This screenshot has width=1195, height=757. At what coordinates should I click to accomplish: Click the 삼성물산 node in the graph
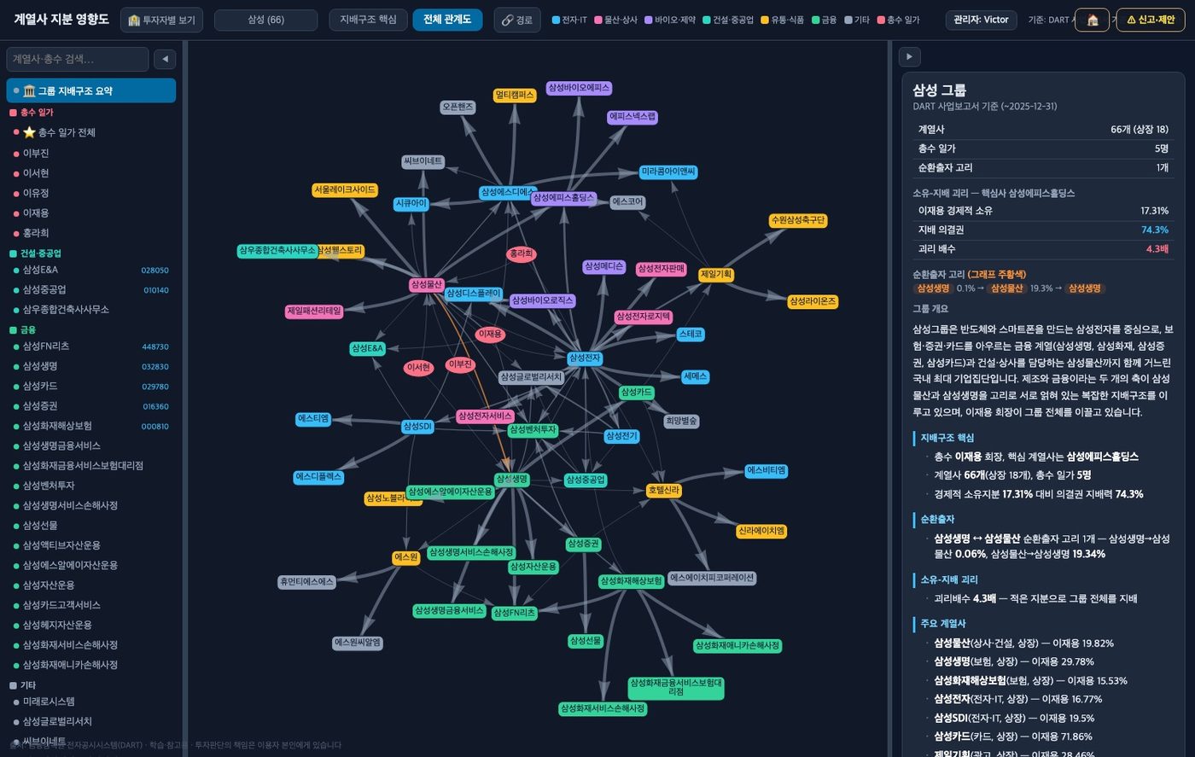(x=427, y=285)
